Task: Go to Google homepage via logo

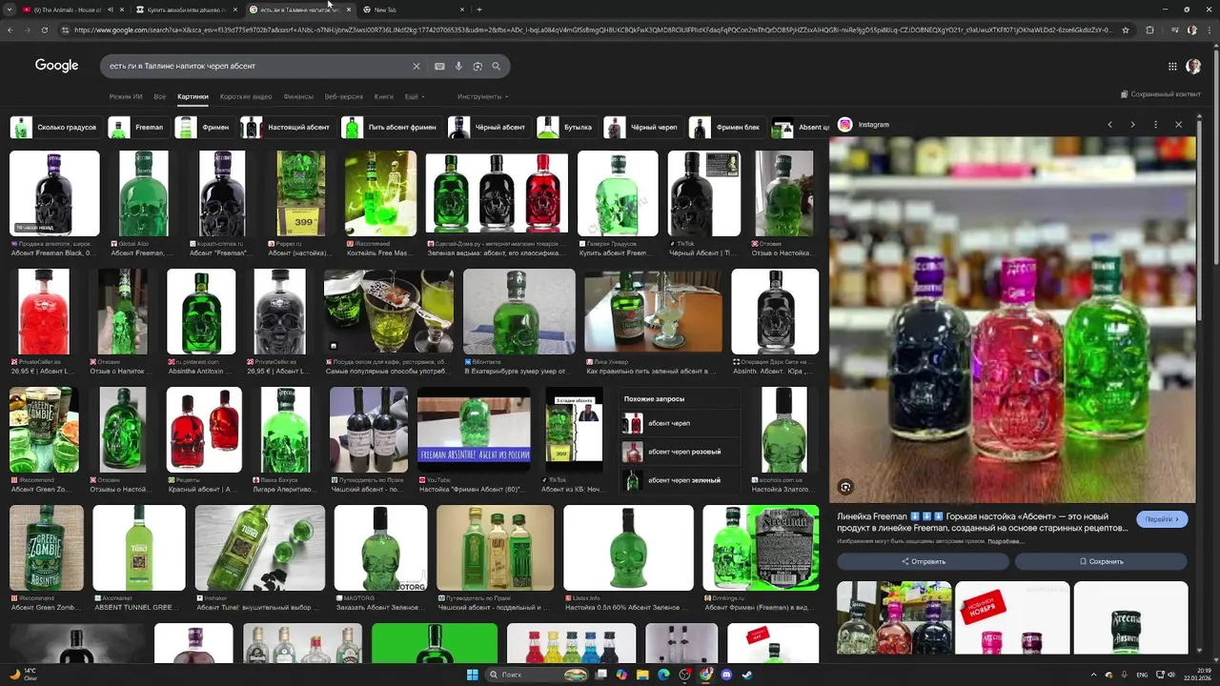Action: [56, 66]
